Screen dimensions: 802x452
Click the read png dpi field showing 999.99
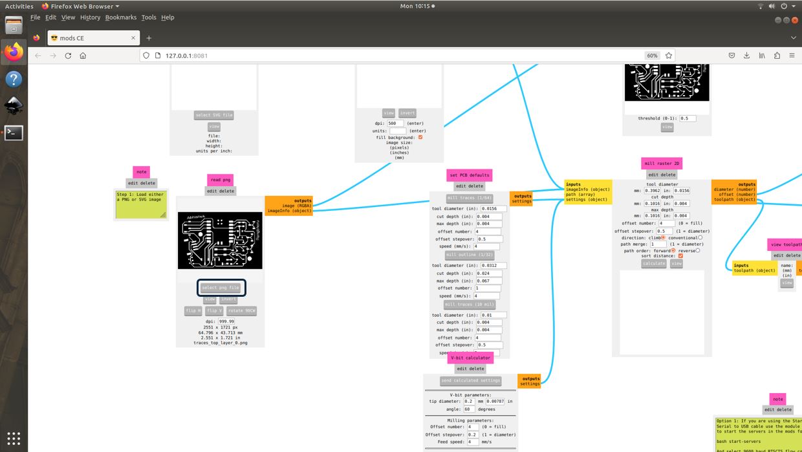click(x=226, y=321)
